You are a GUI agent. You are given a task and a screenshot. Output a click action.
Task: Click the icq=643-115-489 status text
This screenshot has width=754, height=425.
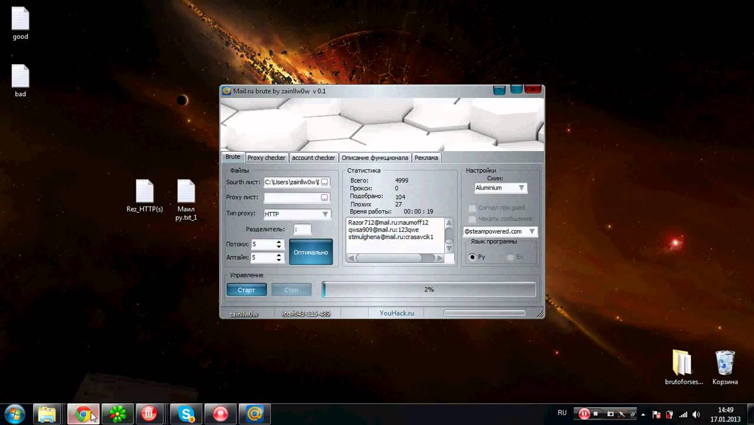pyautogui.click(x=306, y=313)
